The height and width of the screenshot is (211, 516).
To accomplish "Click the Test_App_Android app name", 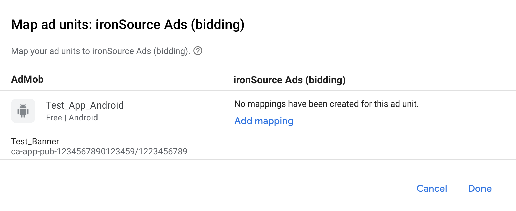I will click(85, 105).
